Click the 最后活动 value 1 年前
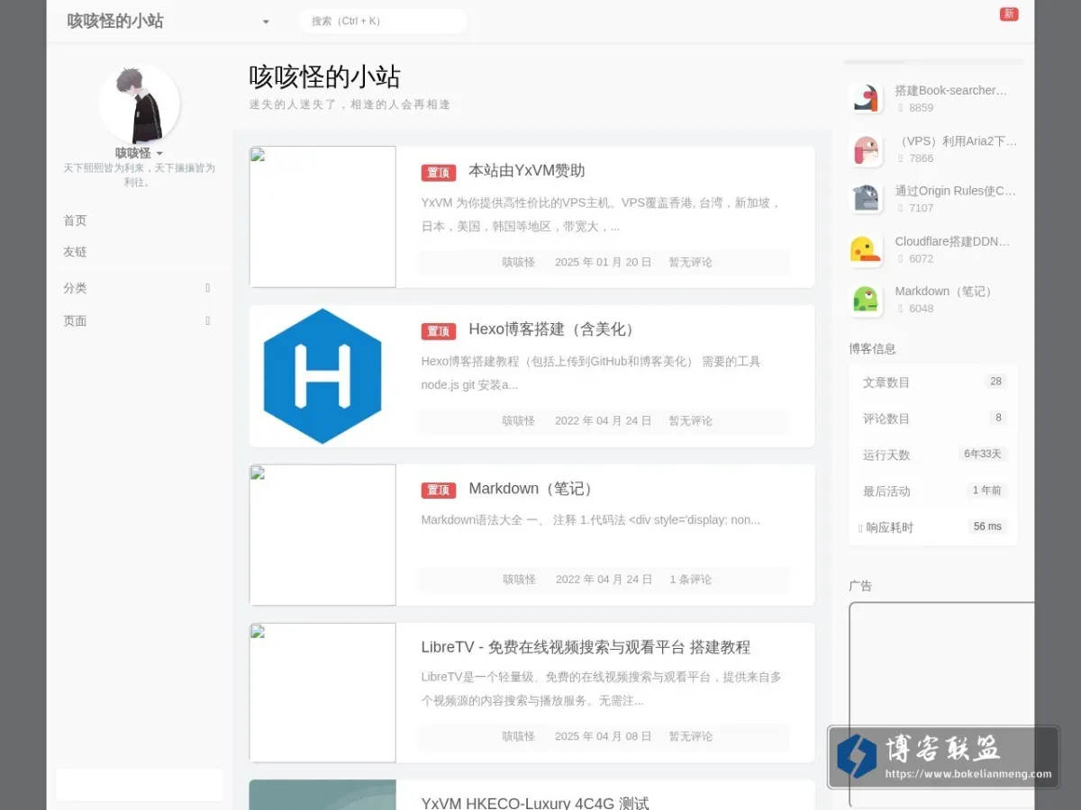This screenshot has width=1081, height=810. coord(987,490)
